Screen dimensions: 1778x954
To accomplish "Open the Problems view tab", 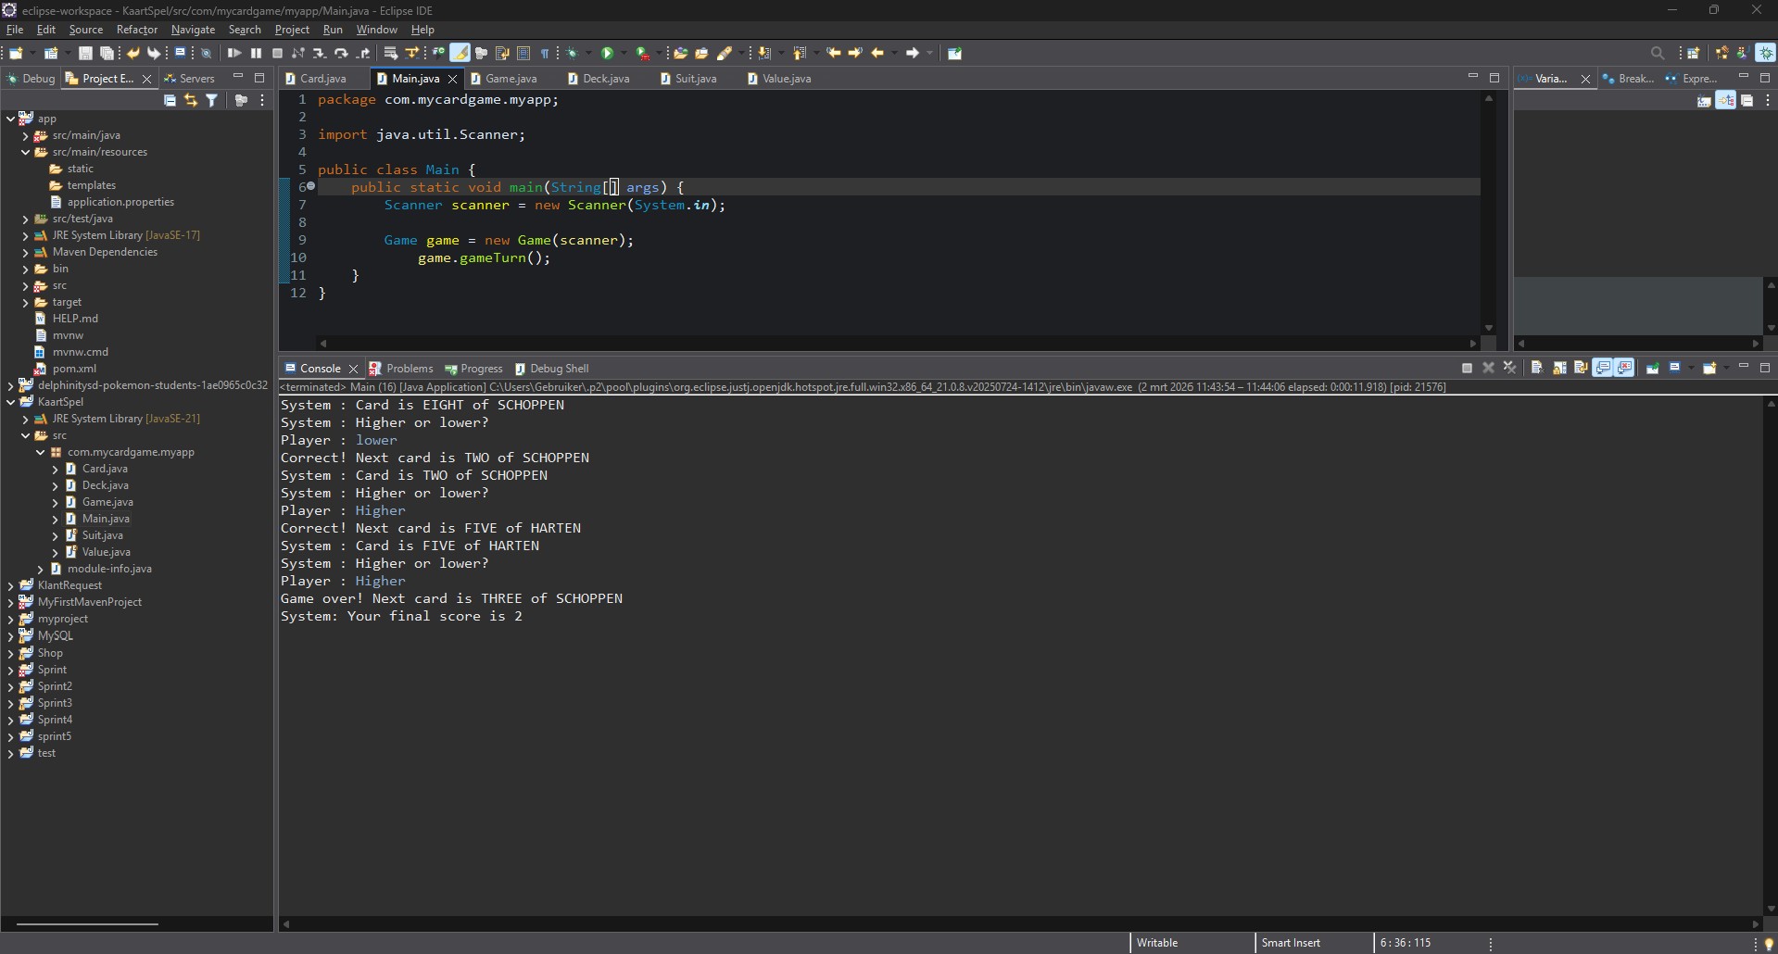I will click(x=409, y=369).
